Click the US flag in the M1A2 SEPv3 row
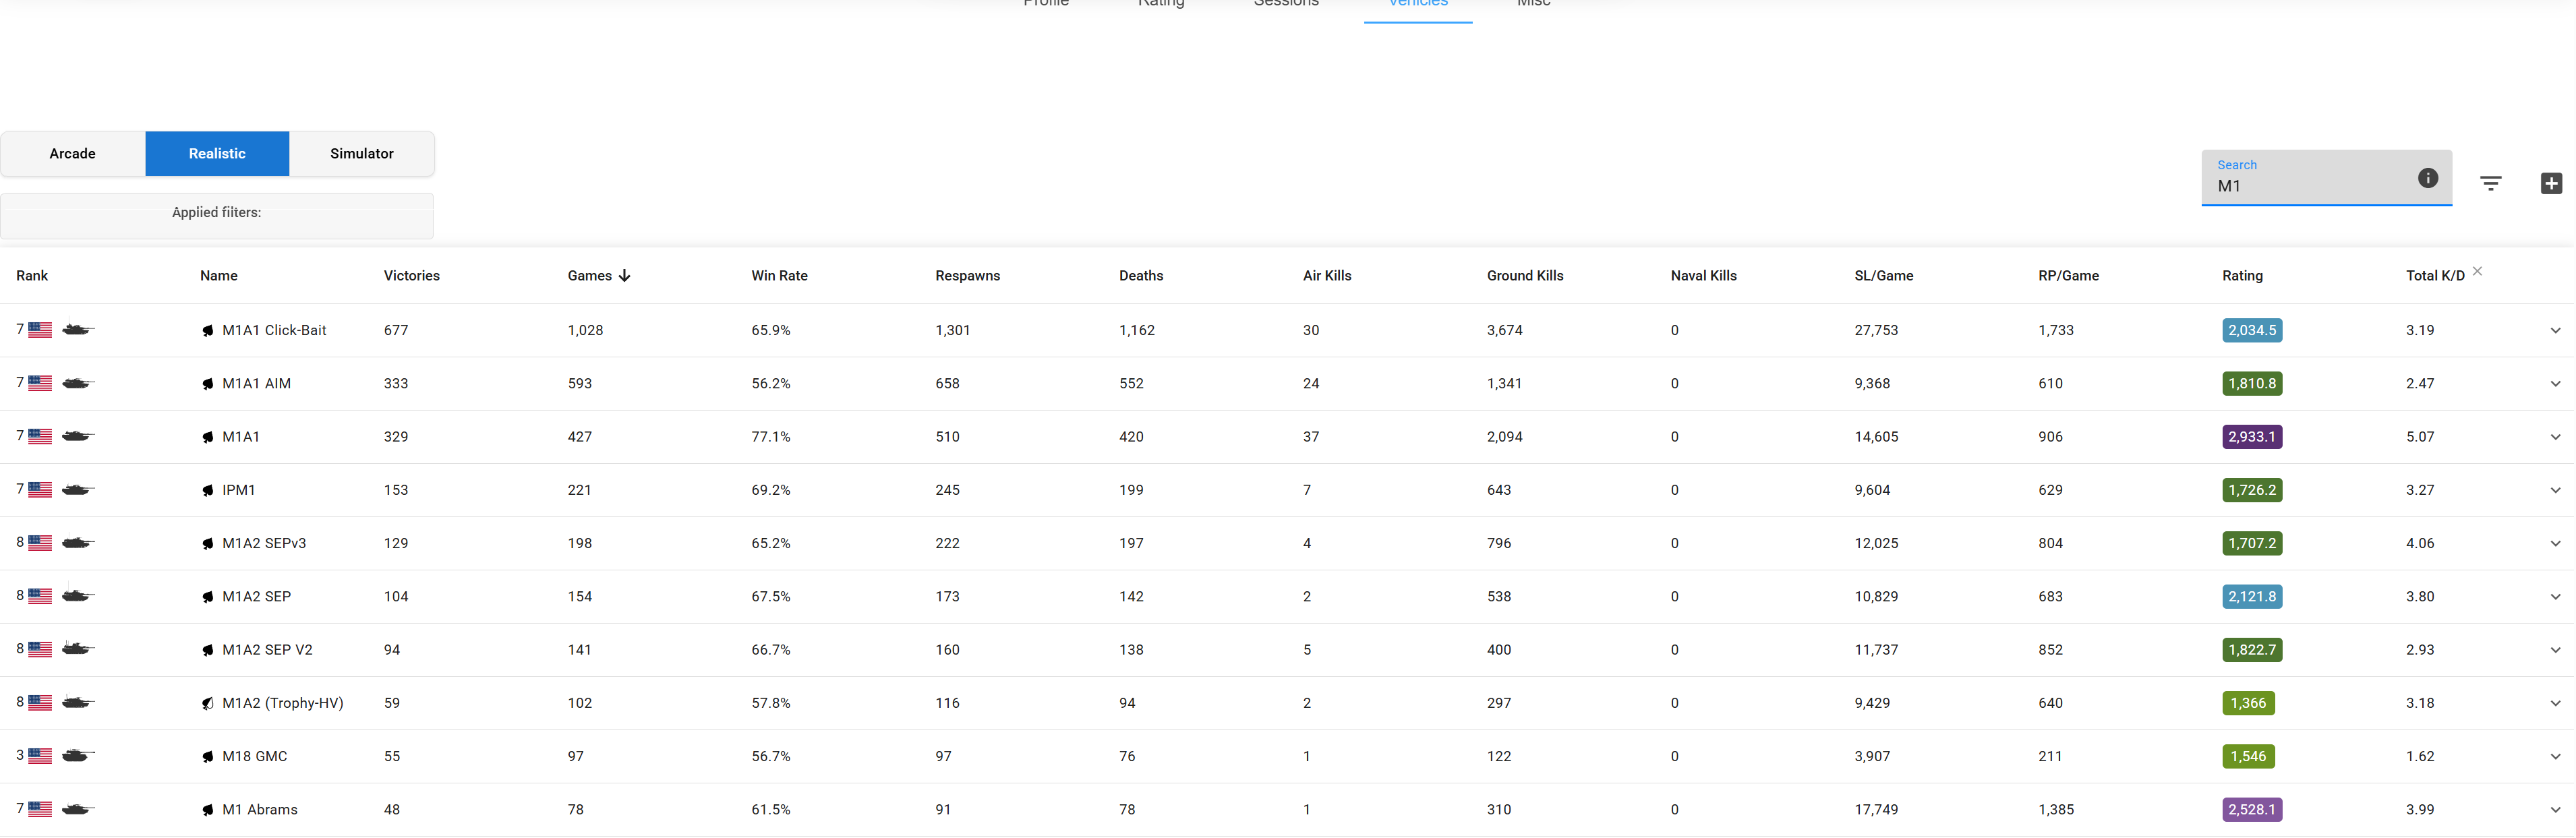The height and width of the screenshot is (838, 2576). tap(40, 543)
